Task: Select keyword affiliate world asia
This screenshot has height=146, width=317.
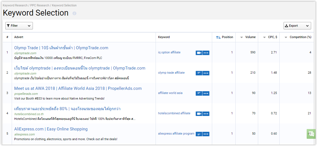Action: 170,93
